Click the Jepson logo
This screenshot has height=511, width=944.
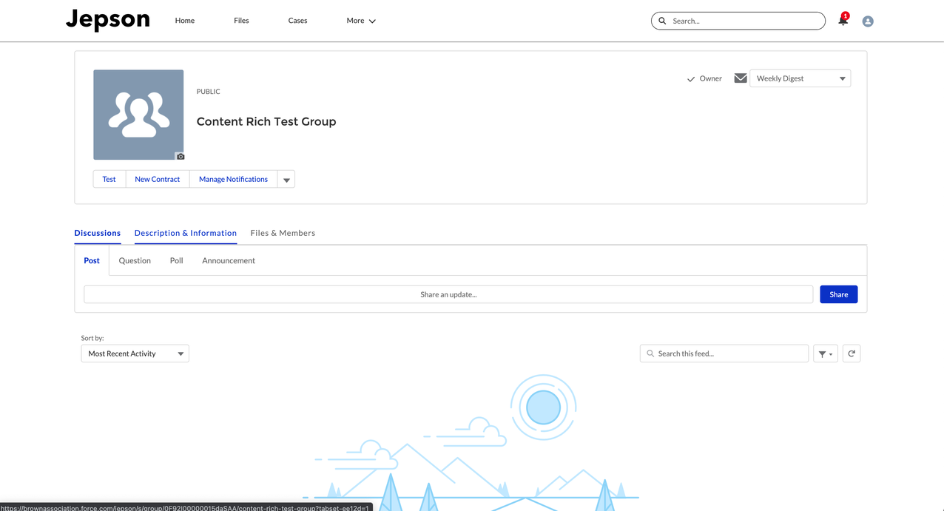point(108,20)
